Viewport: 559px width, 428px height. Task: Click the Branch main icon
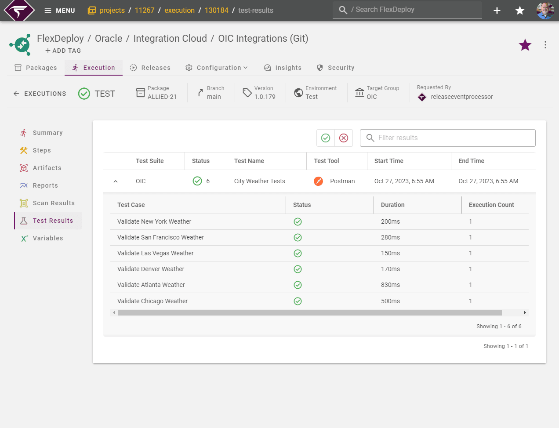200,93
